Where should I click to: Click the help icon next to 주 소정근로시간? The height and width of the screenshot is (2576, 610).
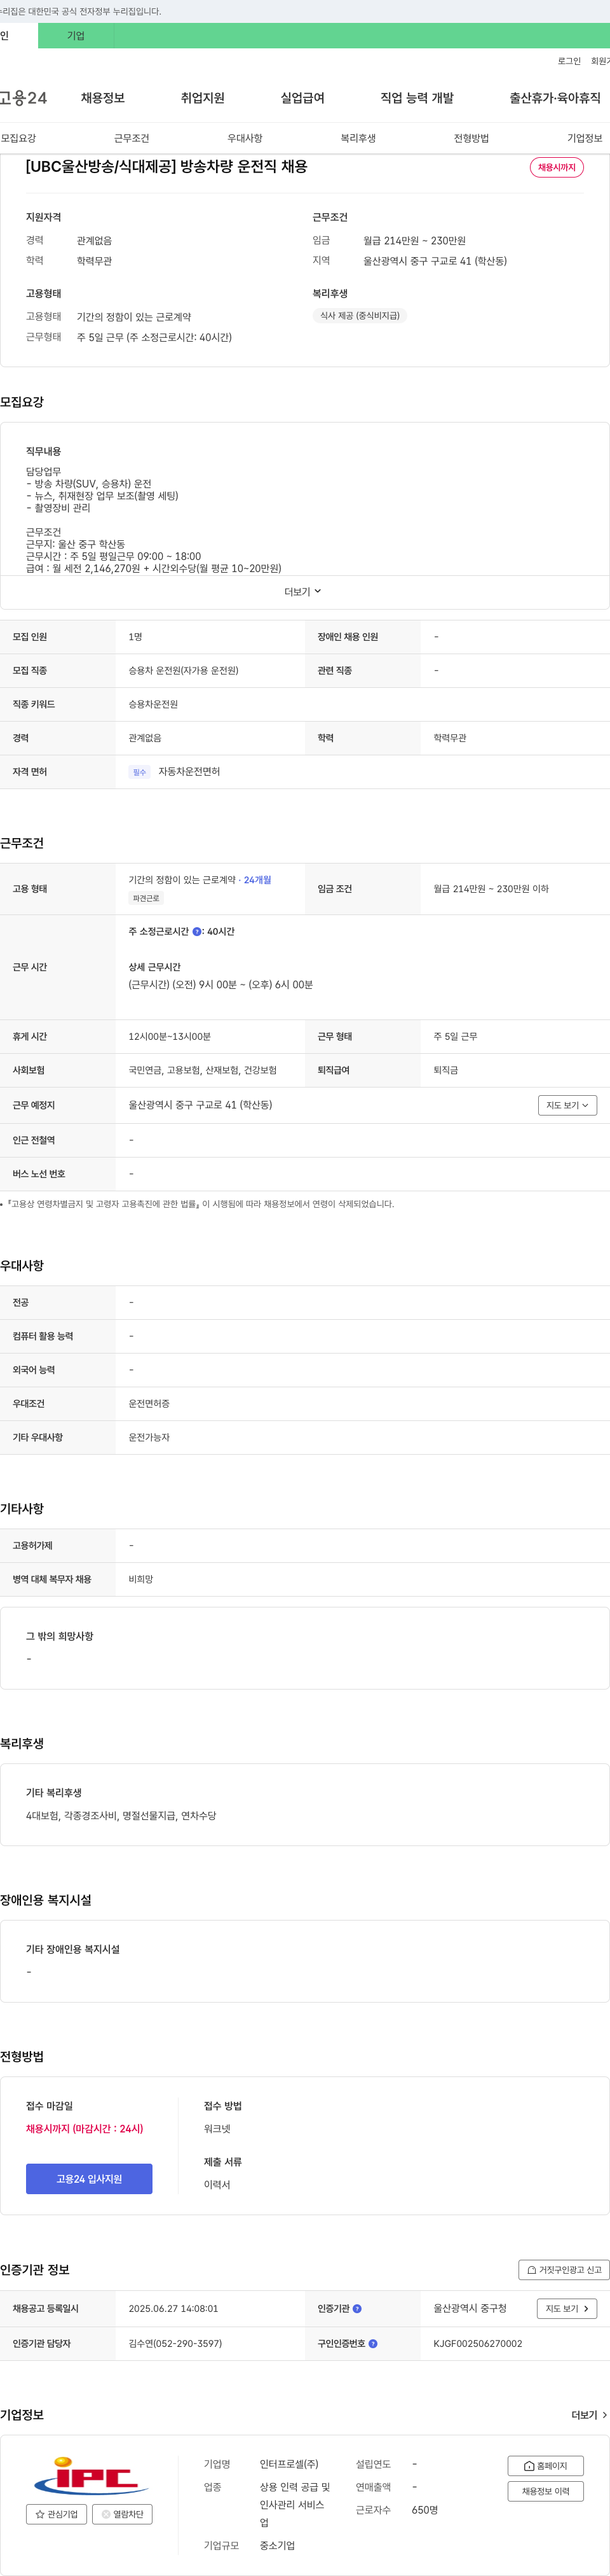[x=197, y=931]
